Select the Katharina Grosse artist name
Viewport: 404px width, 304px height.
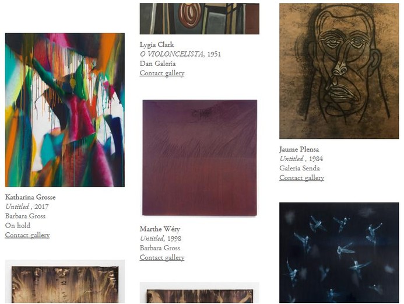coord(30,197)
